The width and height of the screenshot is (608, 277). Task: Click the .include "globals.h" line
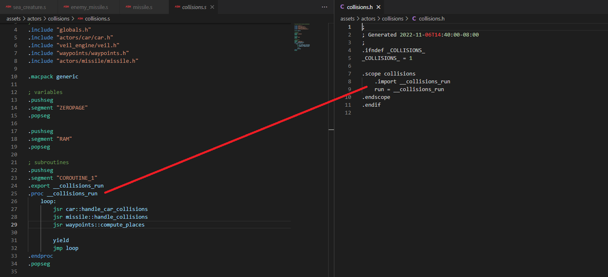59,30
